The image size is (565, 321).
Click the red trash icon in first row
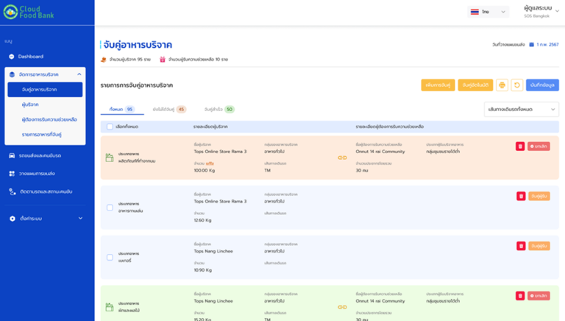pyautogui.click(x=520, y=147)
